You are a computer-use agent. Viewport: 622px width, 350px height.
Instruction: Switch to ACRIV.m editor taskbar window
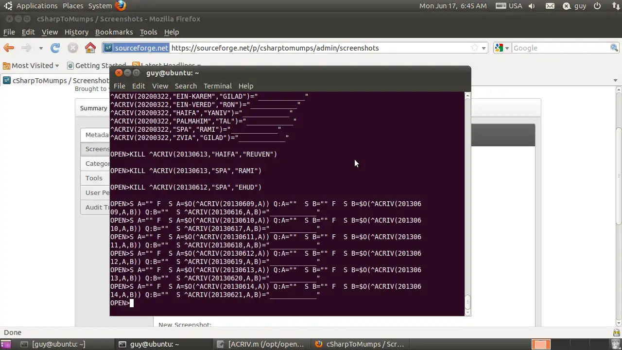tap(261, 344)
